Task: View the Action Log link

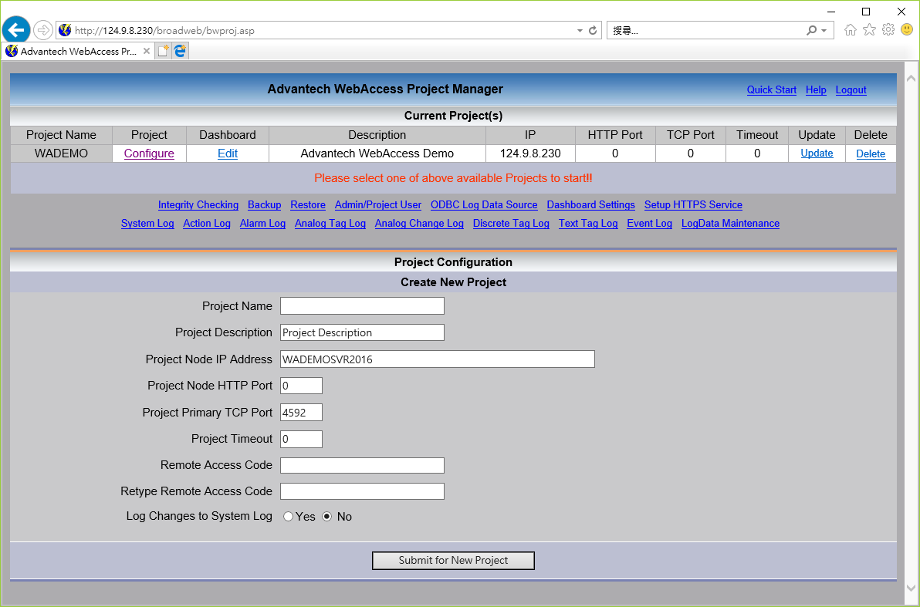Action: (x=207, y=224)
